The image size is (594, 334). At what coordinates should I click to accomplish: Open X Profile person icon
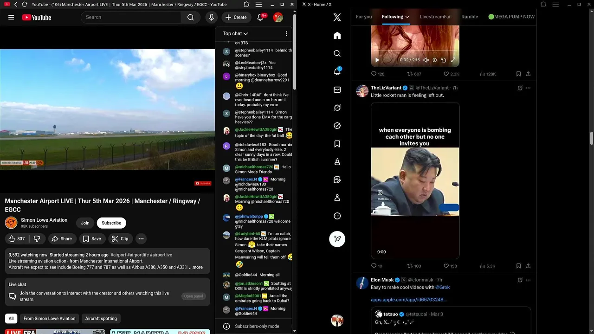coord(337,198)
